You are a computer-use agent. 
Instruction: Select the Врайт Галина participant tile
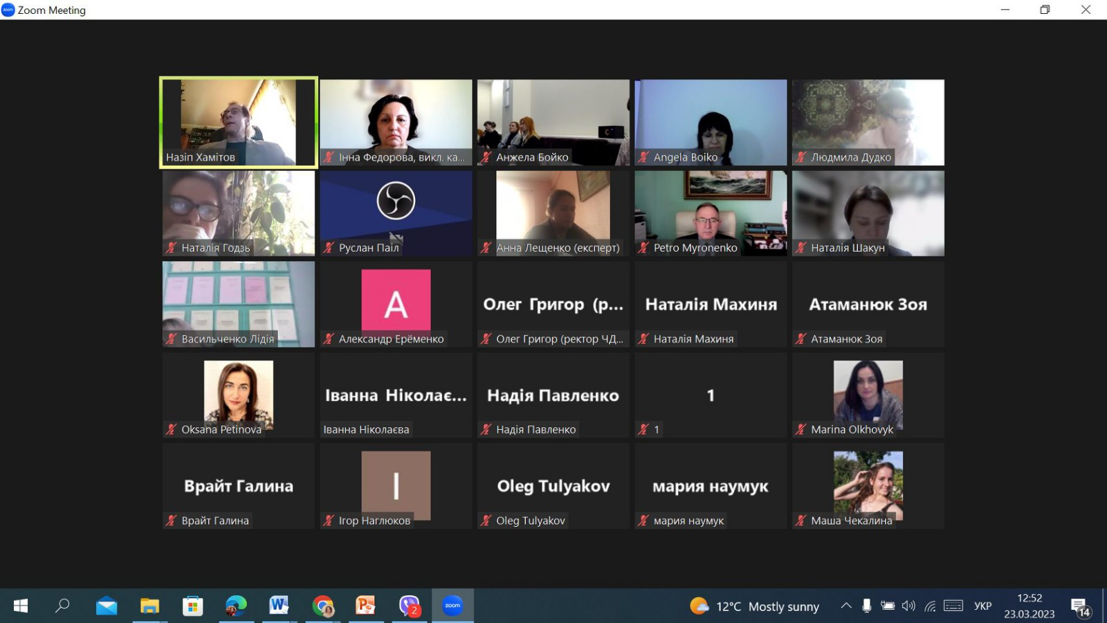[x=239, y=486]
